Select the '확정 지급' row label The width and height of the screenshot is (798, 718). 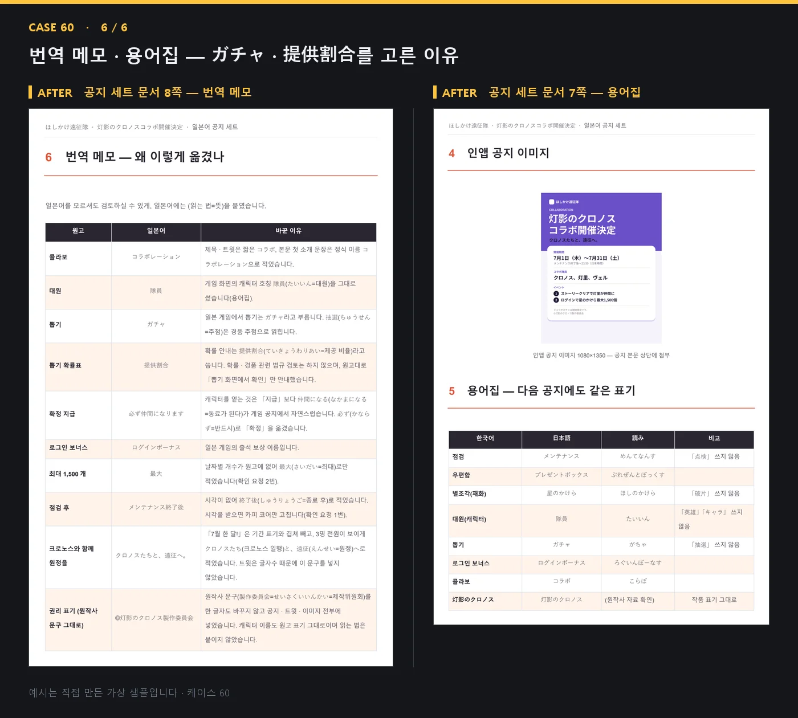coord(62,414)
